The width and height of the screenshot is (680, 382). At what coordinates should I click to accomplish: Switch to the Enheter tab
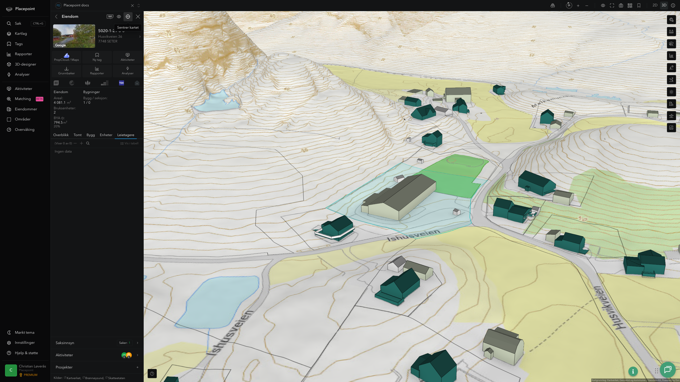(x=106, y=135)
